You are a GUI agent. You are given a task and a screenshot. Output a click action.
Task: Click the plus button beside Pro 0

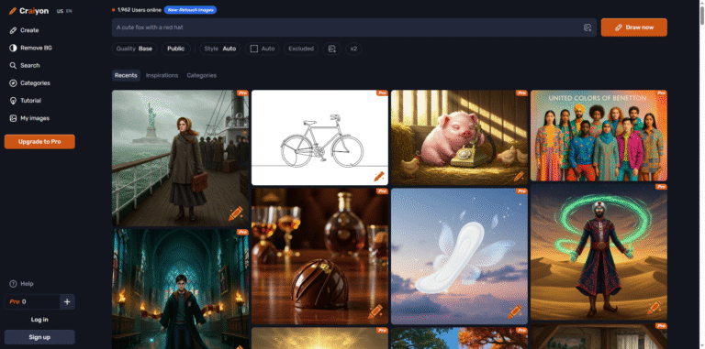(67, 302)
